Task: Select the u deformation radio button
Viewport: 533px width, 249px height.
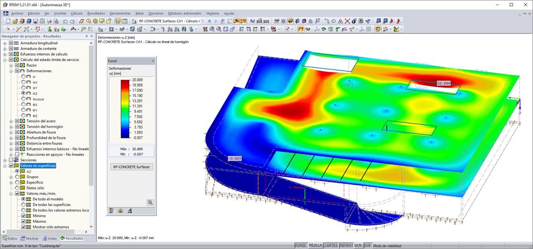Action: tap(24, 76)
